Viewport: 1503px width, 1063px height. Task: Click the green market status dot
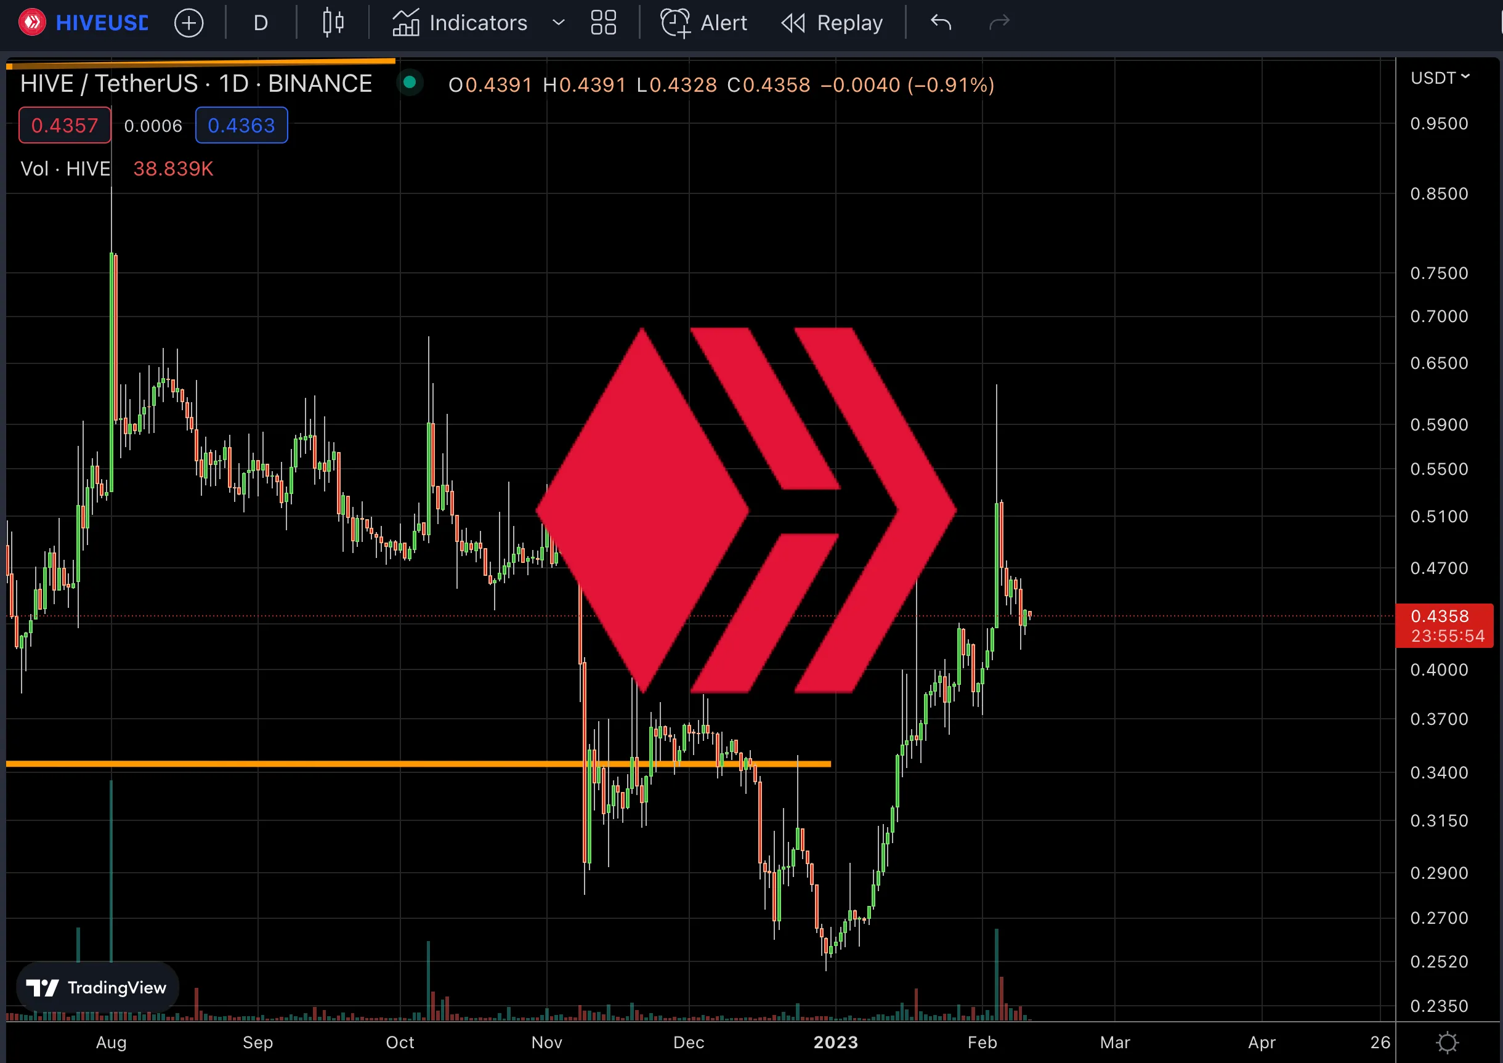(410, 83)
